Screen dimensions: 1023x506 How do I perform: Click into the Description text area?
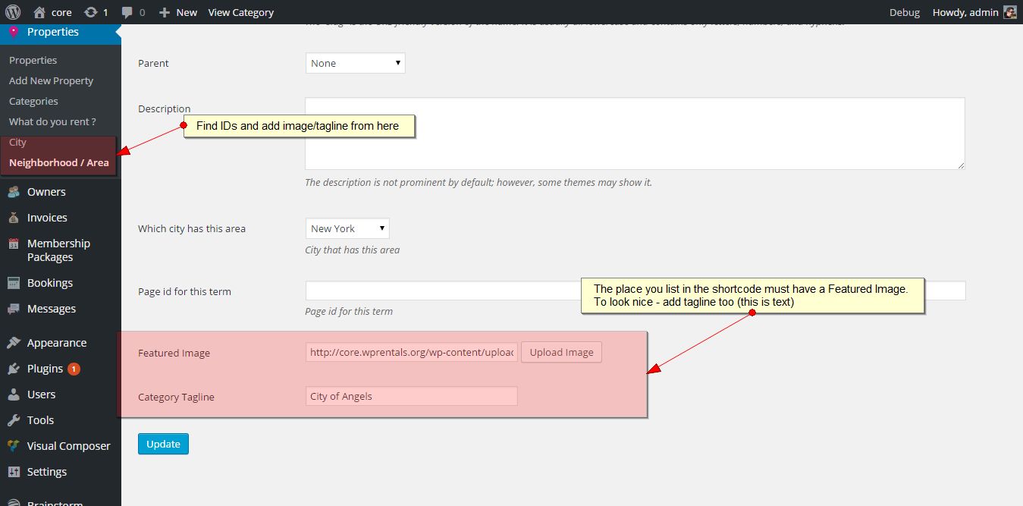(635, 134)
